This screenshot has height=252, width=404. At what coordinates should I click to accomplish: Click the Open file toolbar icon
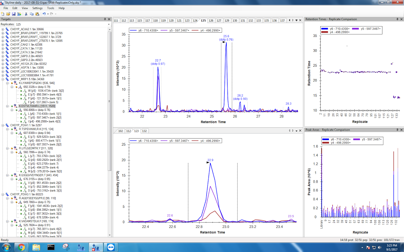tap(8, 14)
